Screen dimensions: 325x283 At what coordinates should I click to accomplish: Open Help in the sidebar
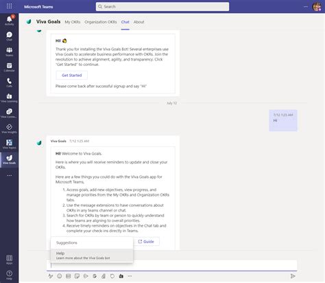(9, 275)
